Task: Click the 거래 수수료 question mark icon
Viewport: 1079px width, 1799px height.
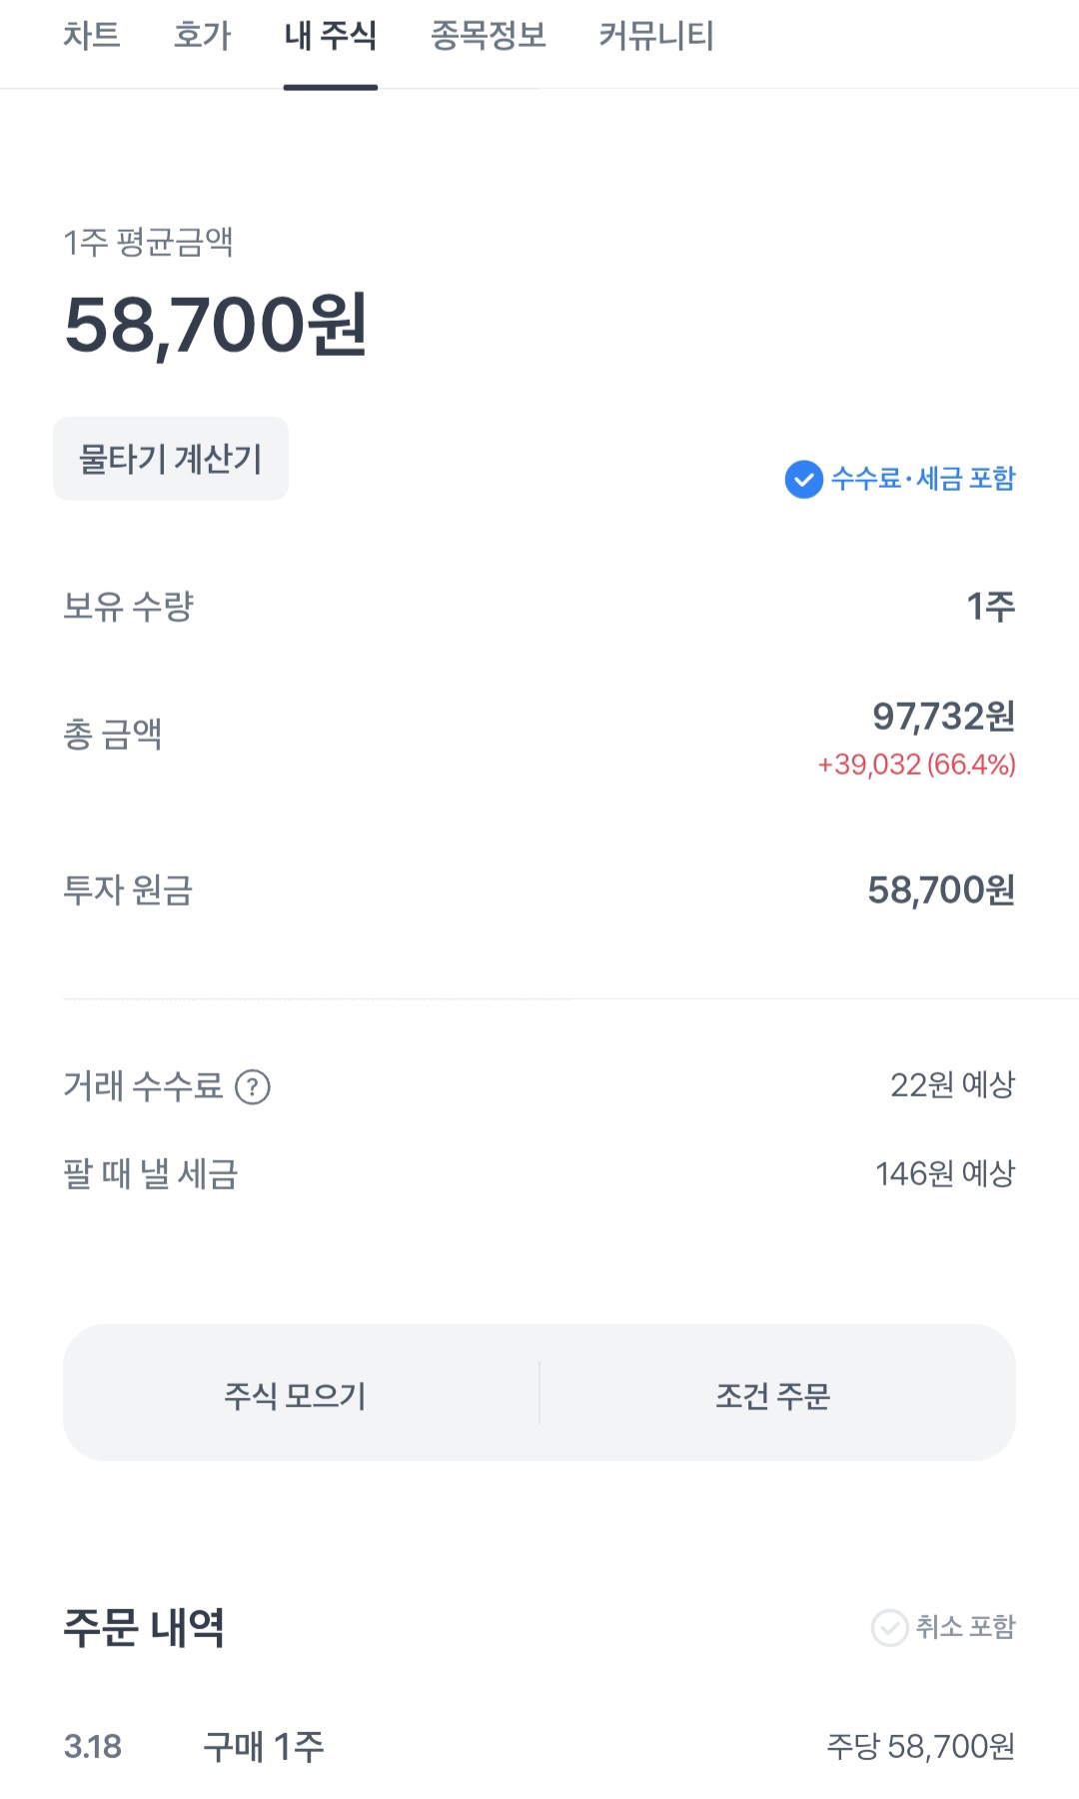Action: (253, 1086)
